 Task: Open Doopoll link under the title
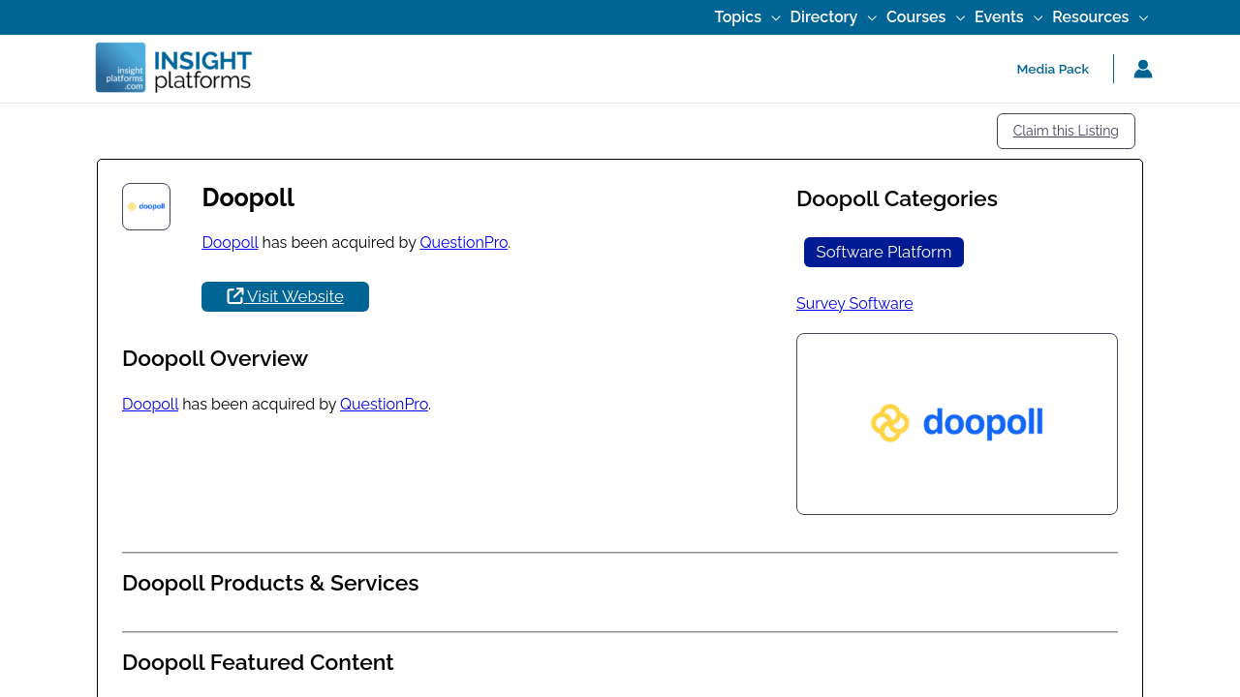coord(230,242)
